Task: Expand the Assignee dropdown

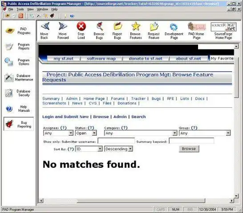Action: pos(71,133)
